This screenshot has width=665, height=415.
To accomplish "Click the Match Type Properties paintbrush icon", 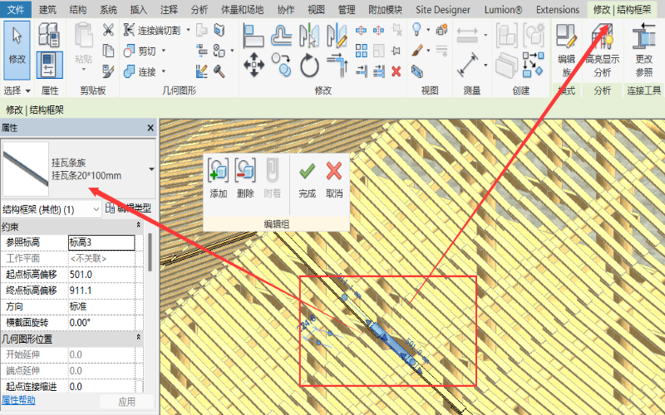I will 108,71.
